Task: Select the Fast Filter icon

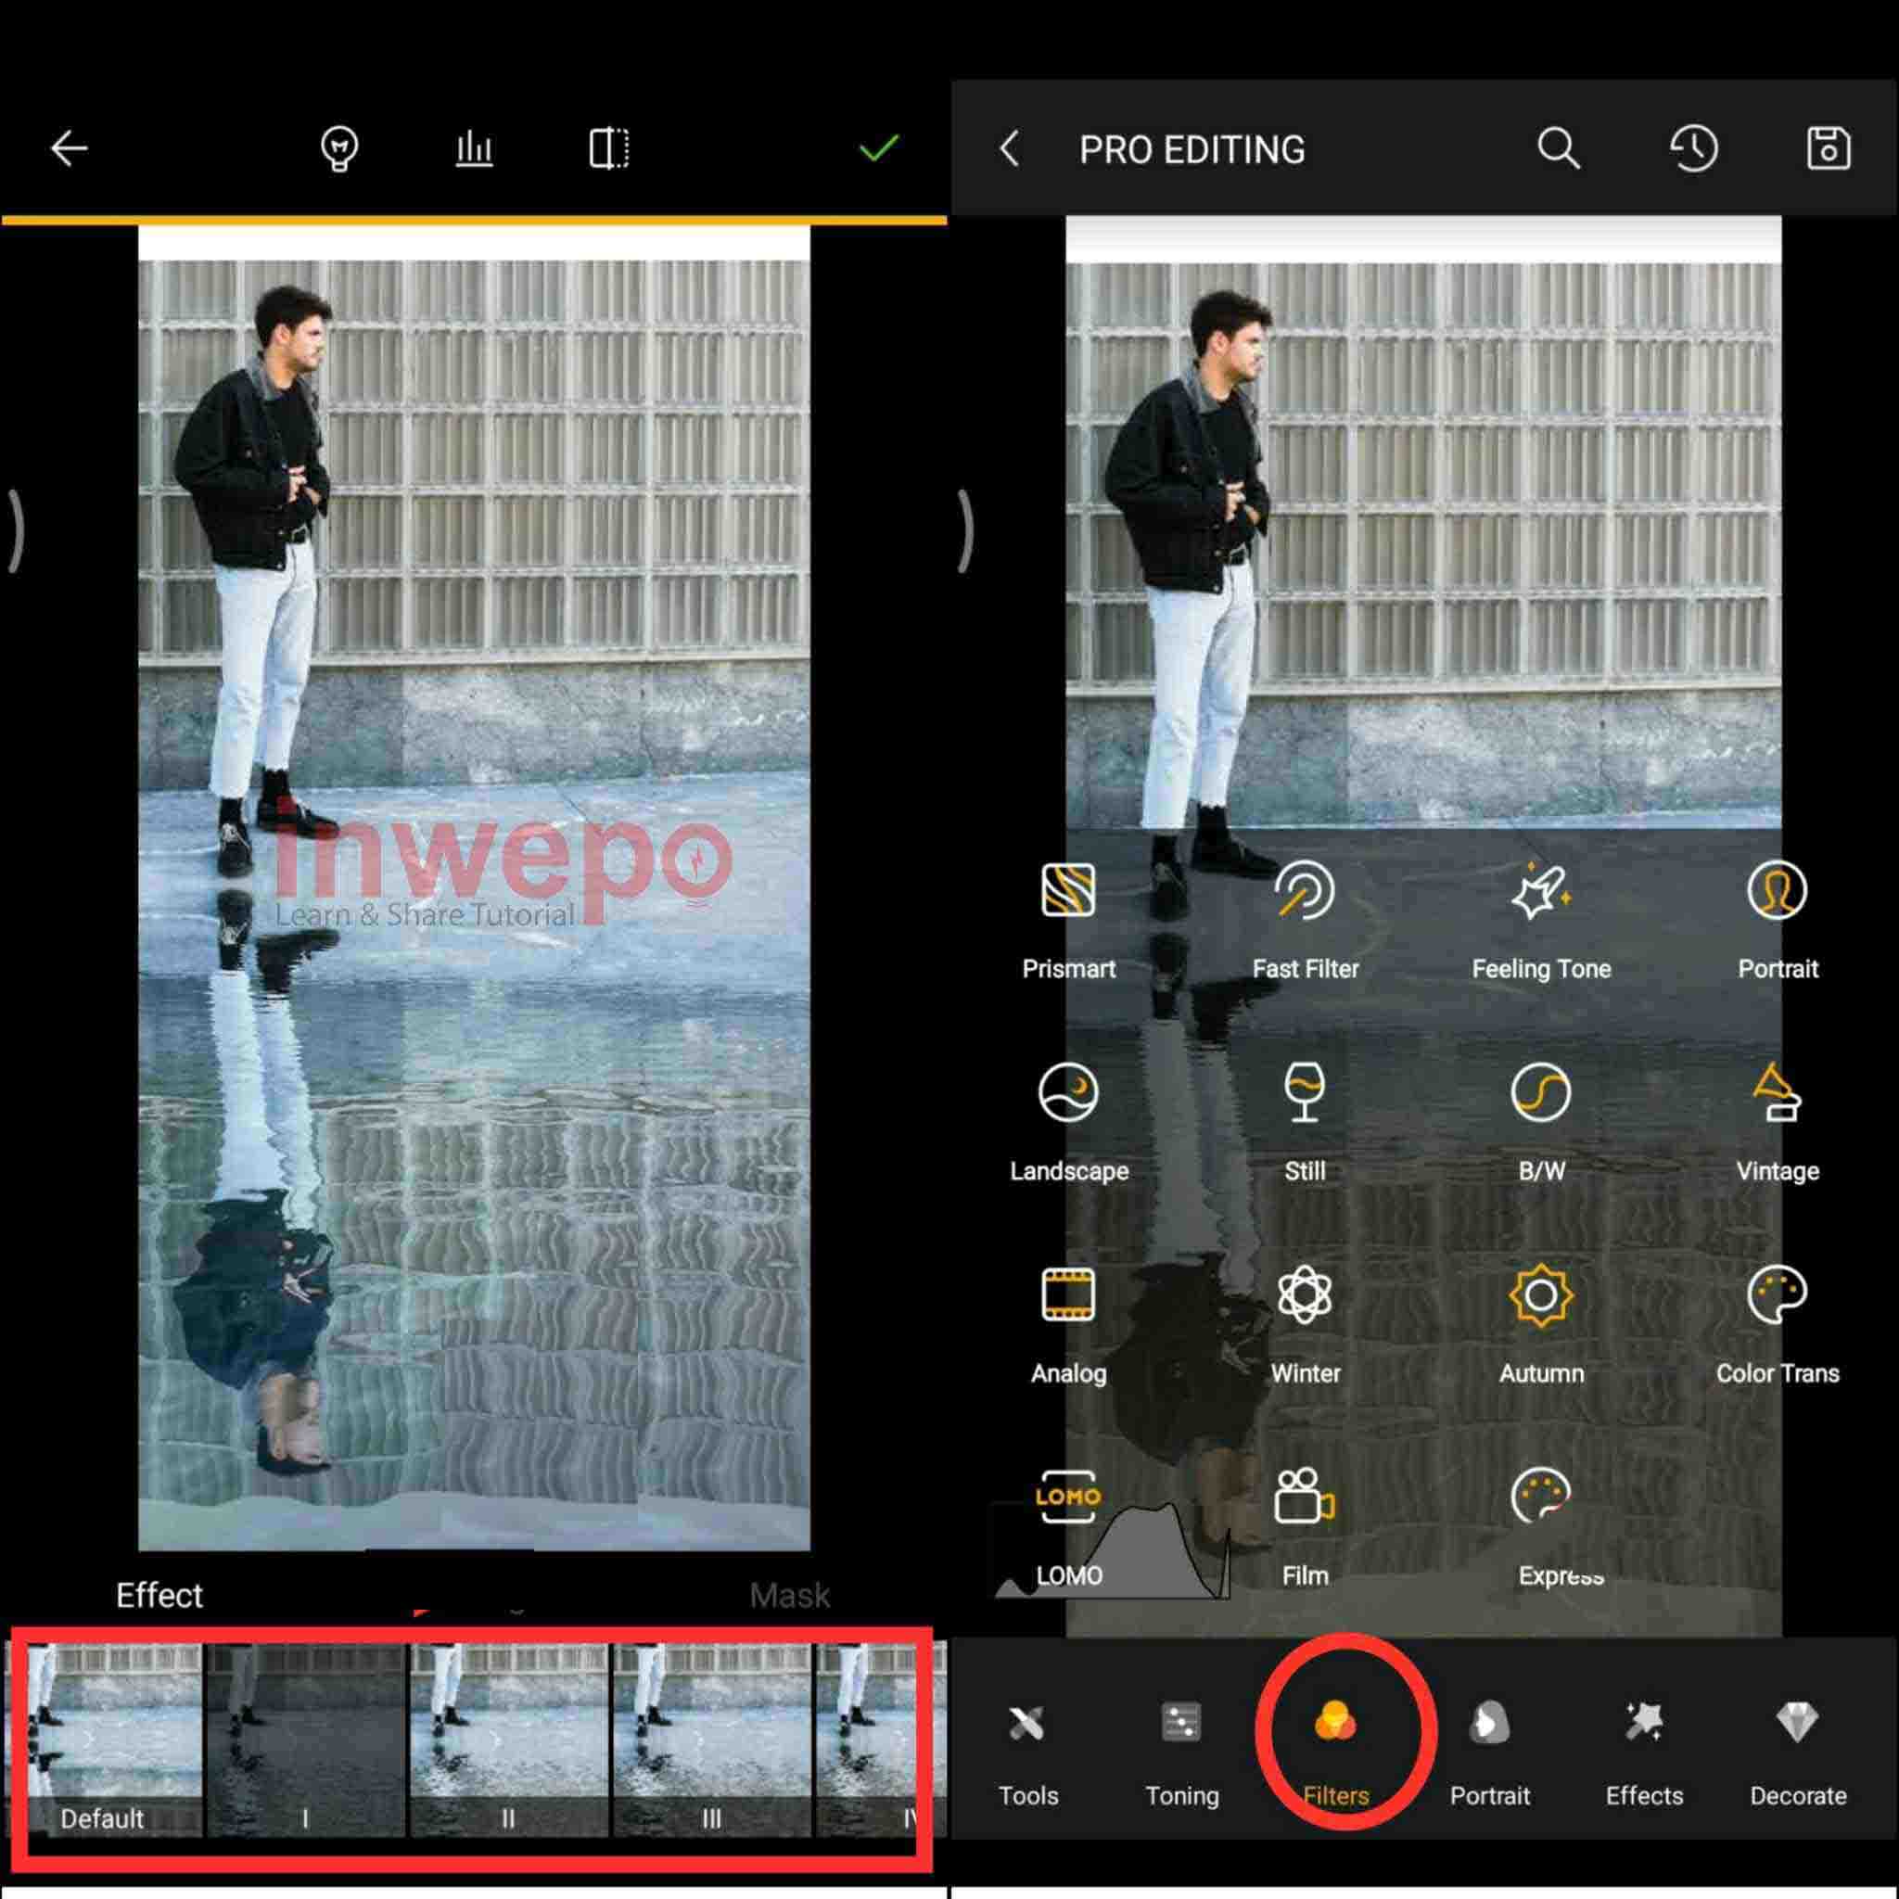Action: 1305,891
